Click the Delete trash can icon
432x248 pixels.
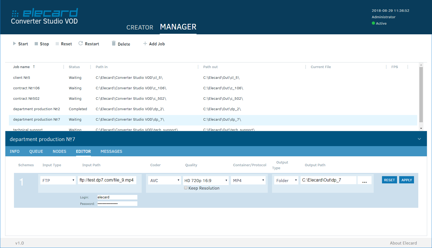click(x=114, y=43)
